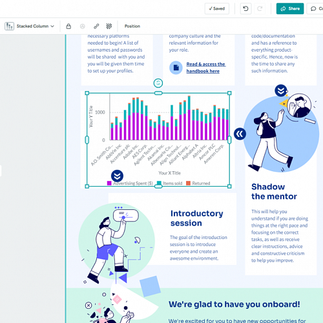Lock the selected chart with padlock icon

(68, 26)
